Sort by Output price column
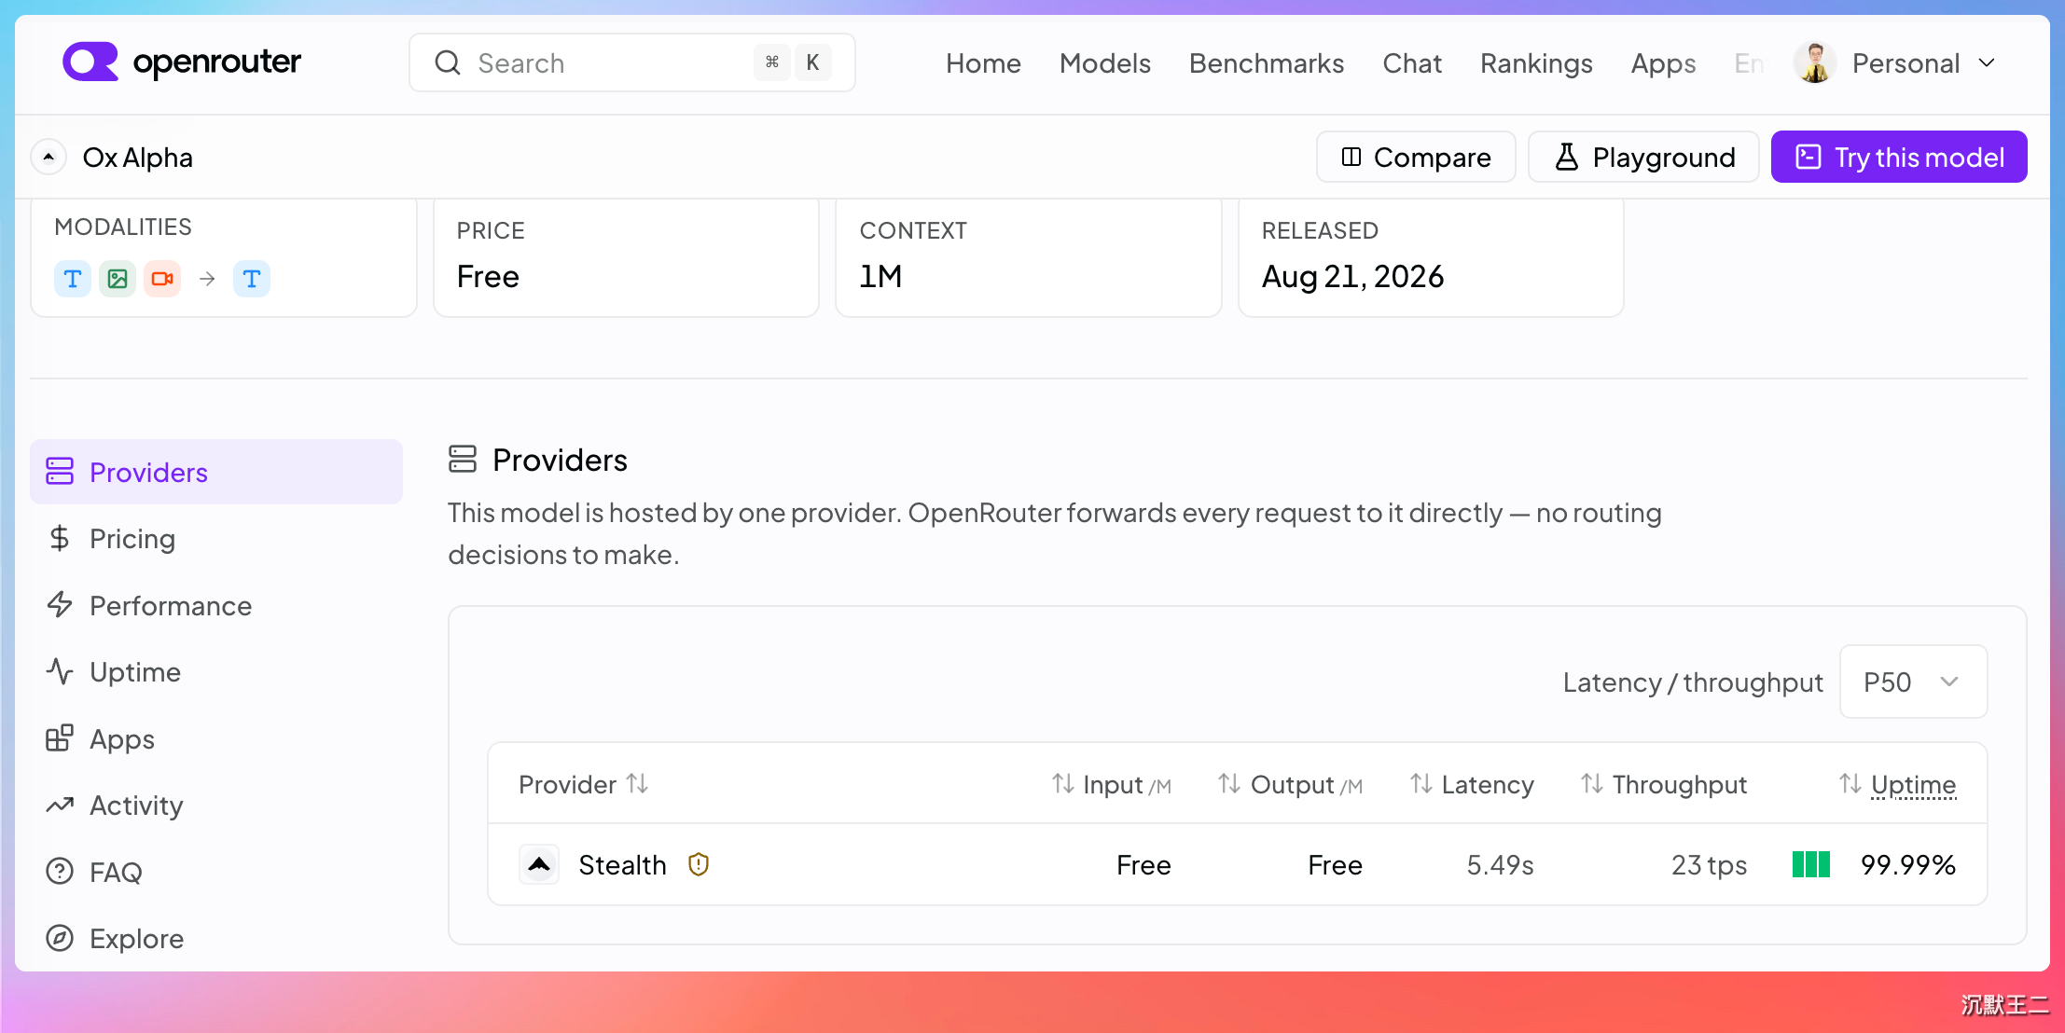This screenshot has height=1033, width=2065. point(1229,783)
